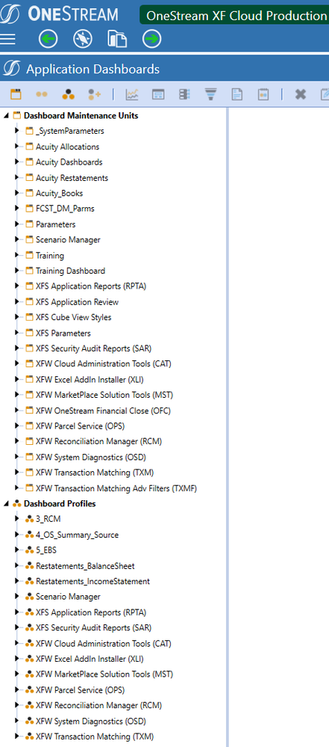
Task: Go forward with green right arrow
Action: click(x=151, y=39)
